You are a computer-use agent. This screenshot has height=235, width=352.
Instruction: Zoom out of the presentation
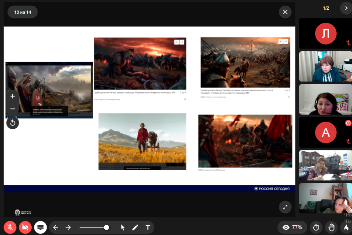[12, 109]
